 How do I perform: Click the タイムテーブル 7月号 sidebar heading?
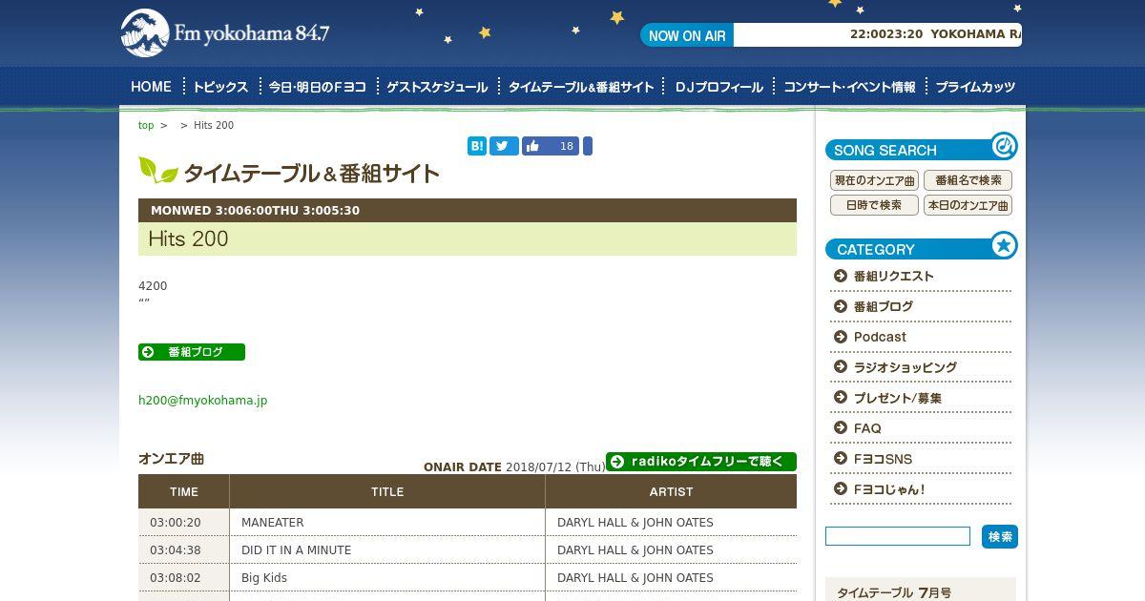[894, 592]
